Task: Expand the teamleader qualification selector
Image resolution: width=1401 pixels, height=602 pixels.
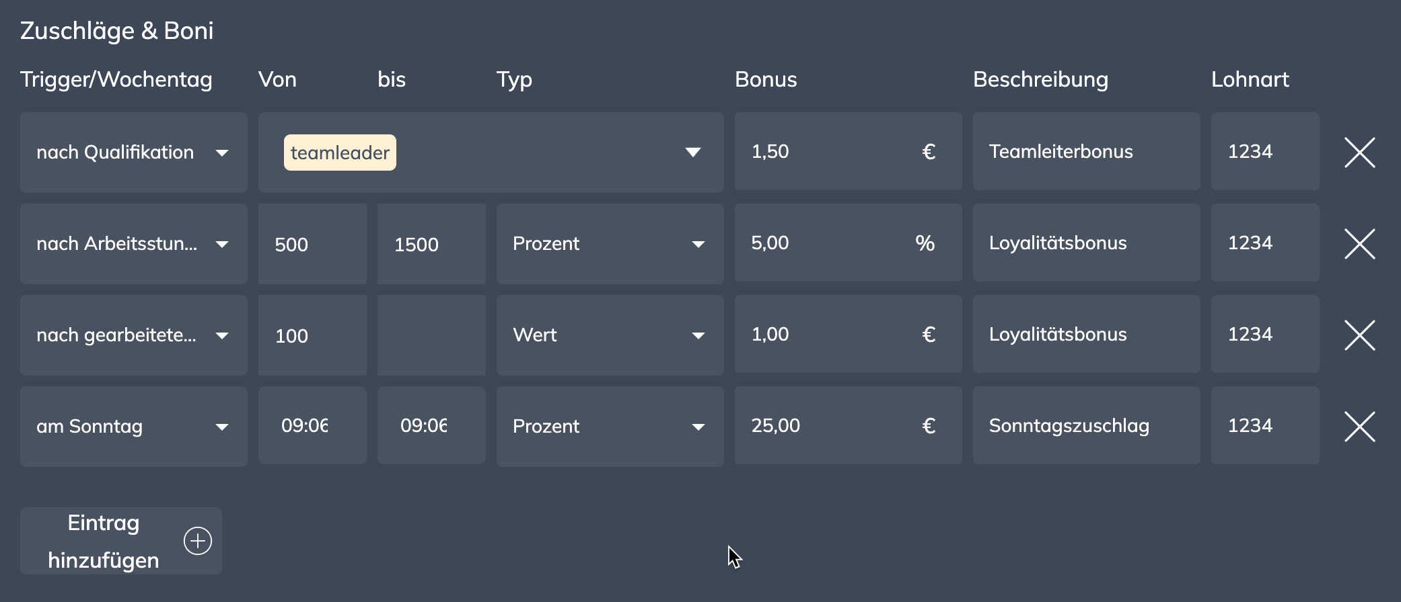Action: [x=692, y=153]
